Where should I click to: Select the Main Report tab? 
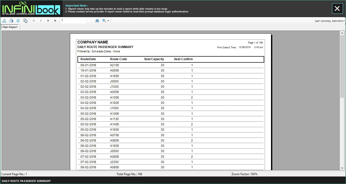coord(10,27)
